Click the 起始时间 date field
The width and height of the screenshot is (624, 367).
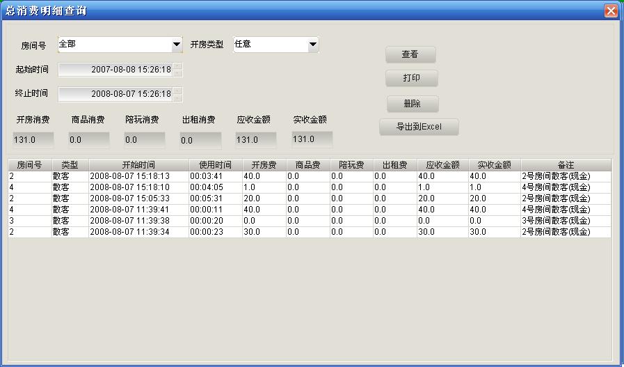[115, 70]
